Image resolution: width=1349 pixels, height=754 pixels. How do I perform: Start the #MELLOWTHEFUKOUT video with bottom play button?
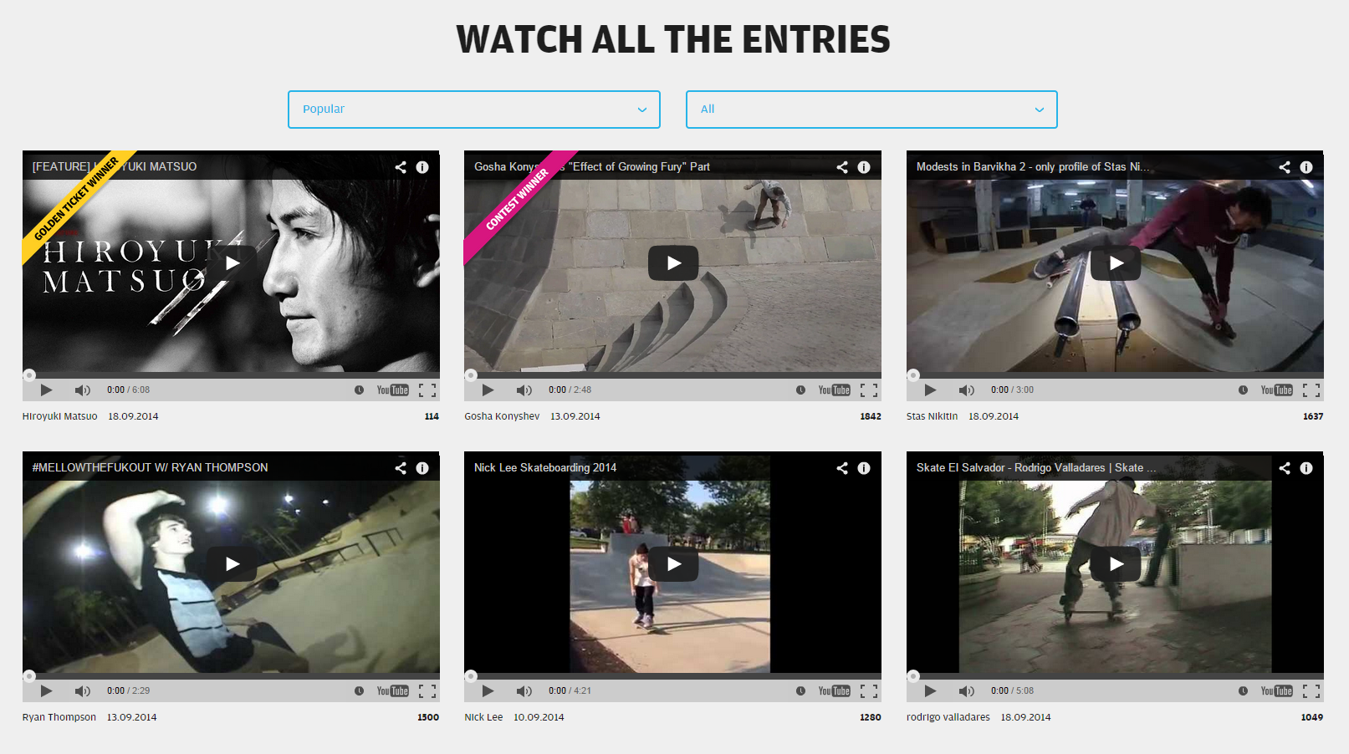point(46,691)
